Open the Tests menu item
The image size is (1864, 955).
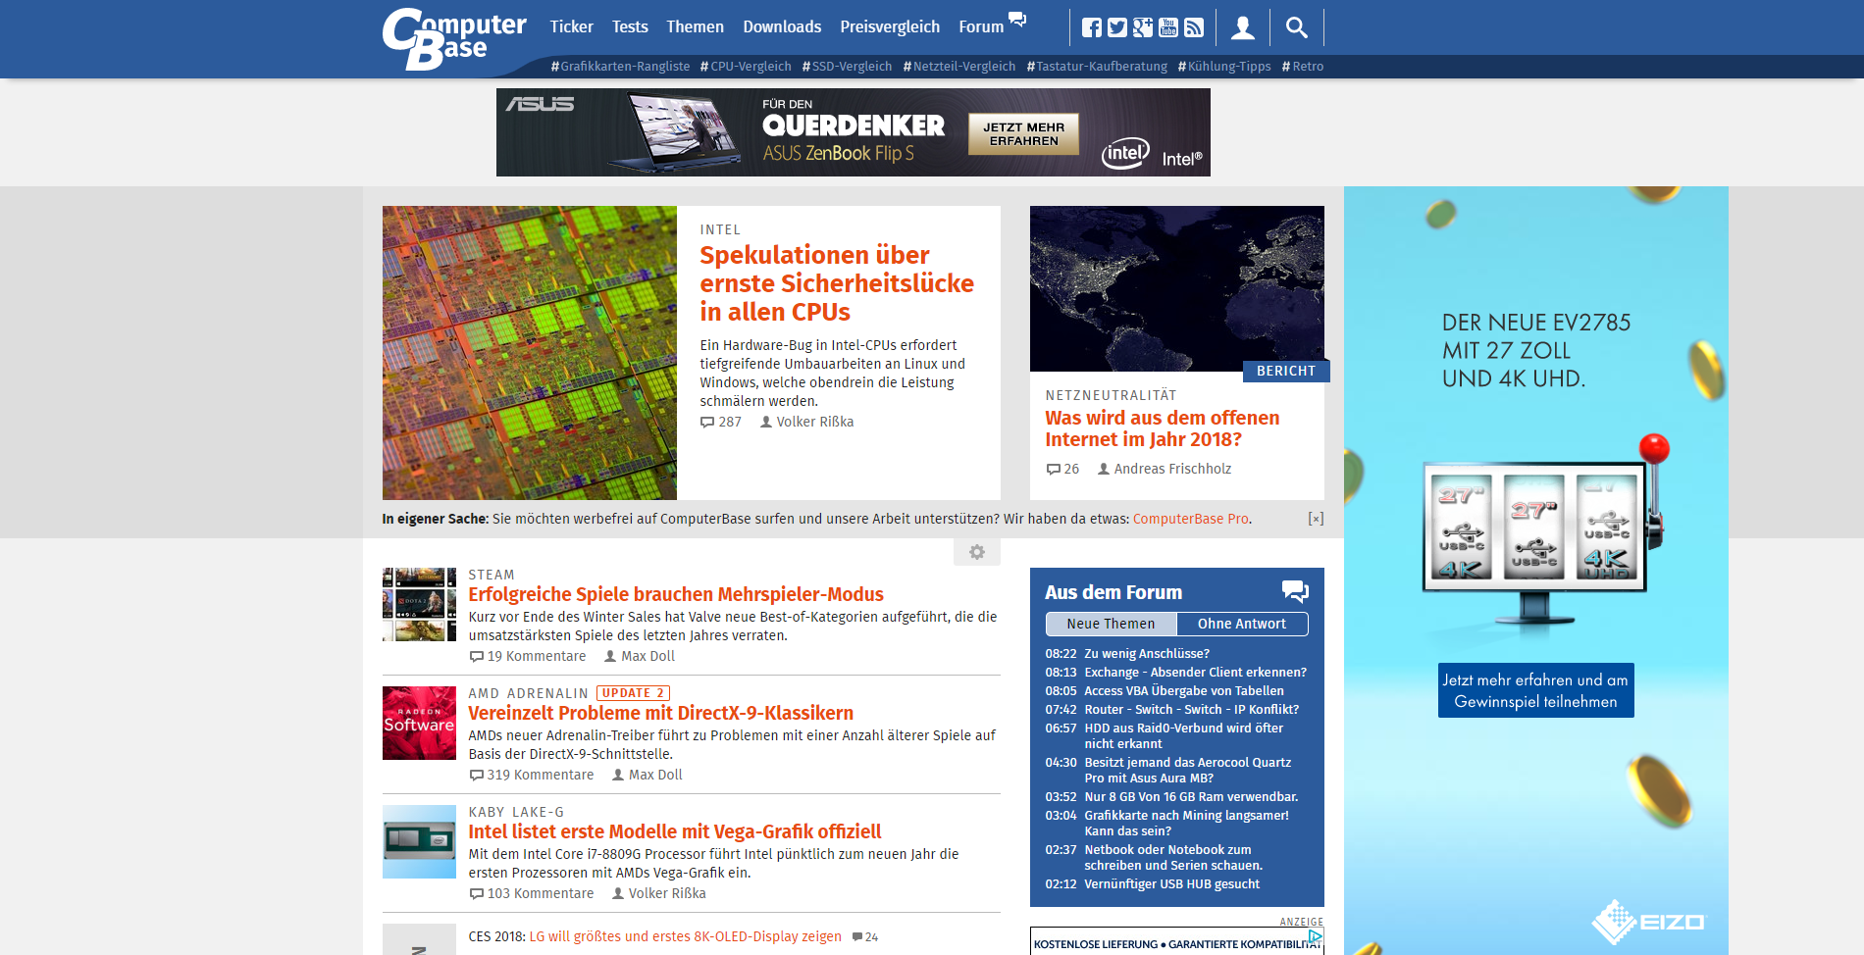tap(630, 26)
